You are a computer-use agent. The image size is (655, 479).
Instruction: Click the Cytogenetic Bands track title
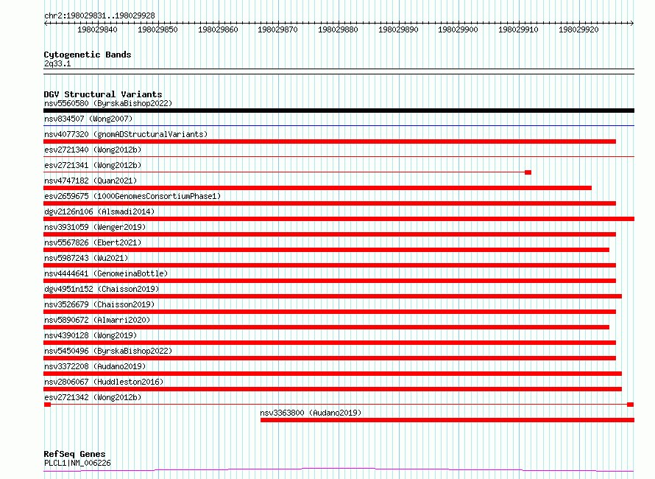[88, 55]
